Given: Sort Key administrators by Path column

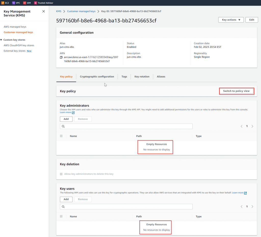Looking at the screenshot, I should point(139,136).
